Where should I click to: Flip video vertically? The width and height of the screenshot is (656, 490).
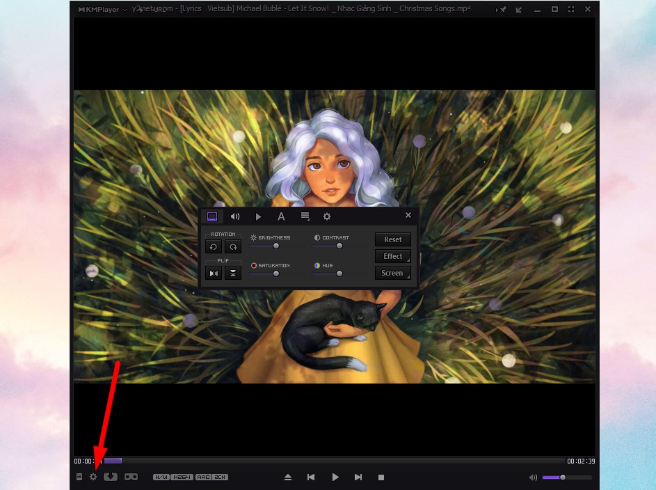(x=233, y=273)
